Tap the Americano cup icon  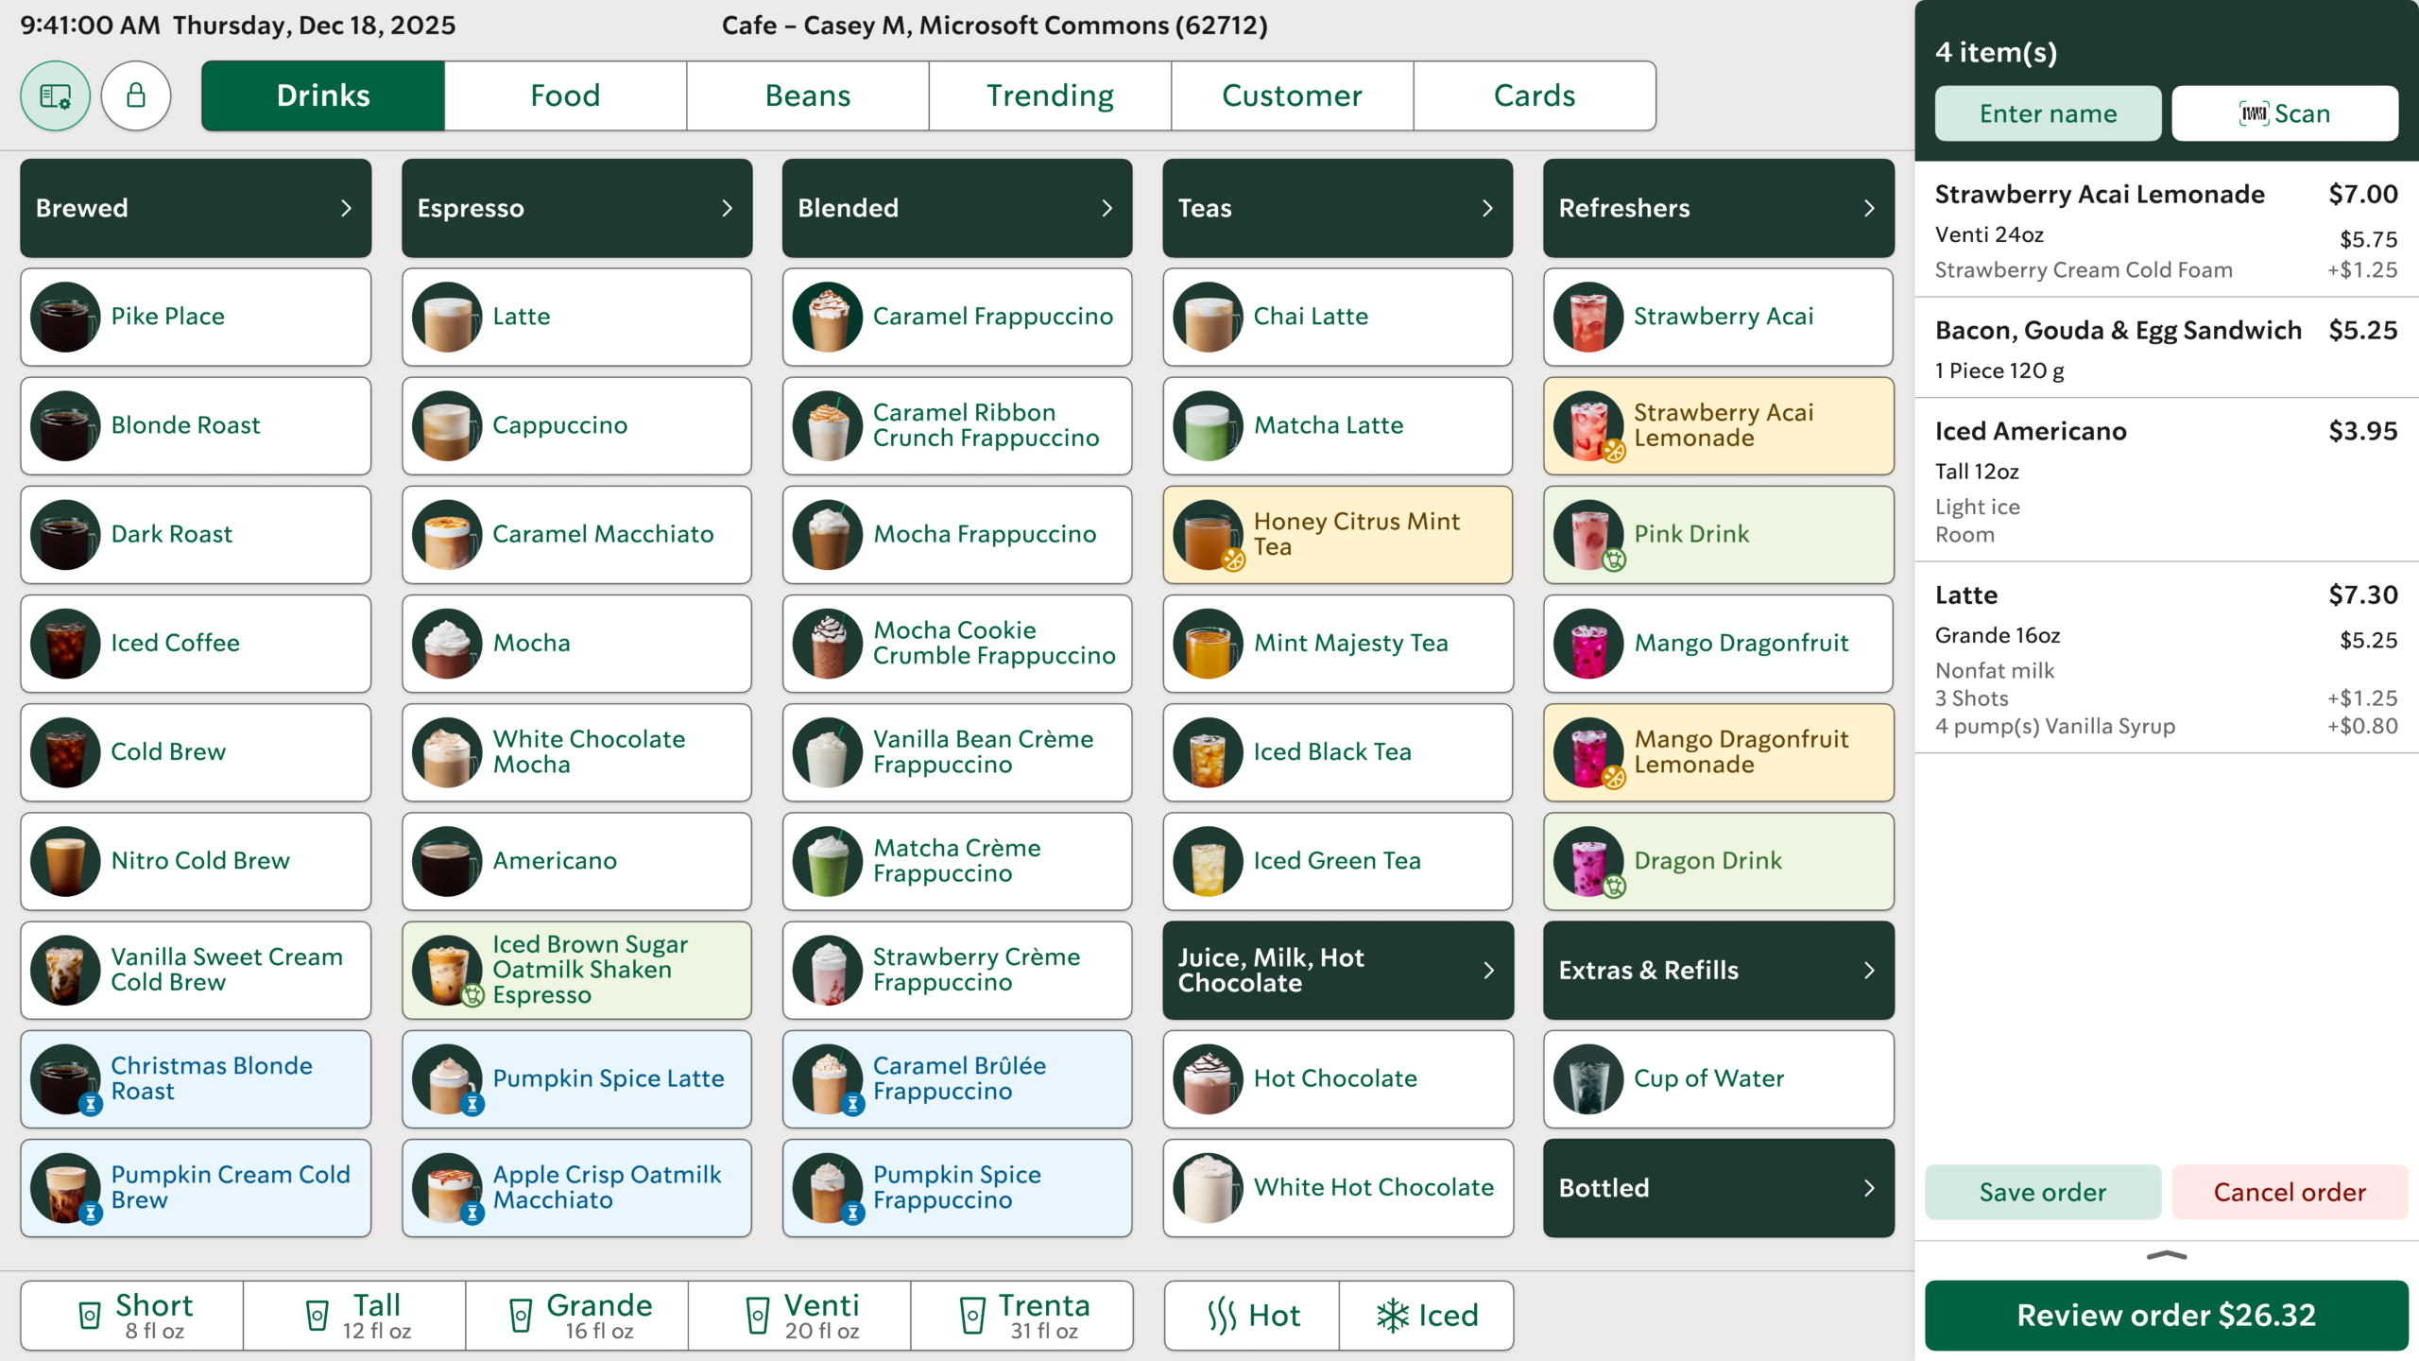pyautogui.click(x=447, y=861)
